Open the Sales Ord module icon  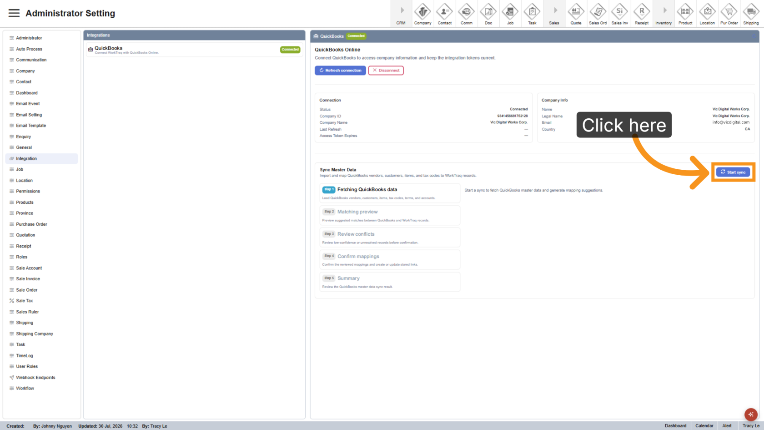point(598,14)
